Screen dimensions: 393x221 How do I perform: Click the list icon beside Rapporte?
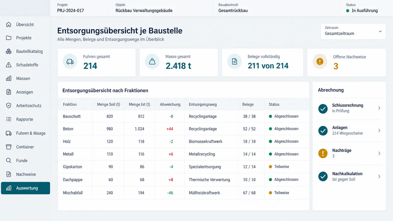[x=9, y=119]
